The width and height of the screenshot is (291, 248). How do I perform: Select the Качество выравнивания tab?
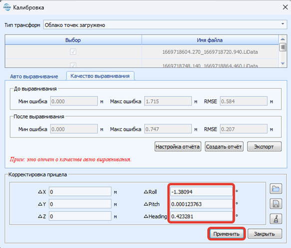tap(100, 76)
